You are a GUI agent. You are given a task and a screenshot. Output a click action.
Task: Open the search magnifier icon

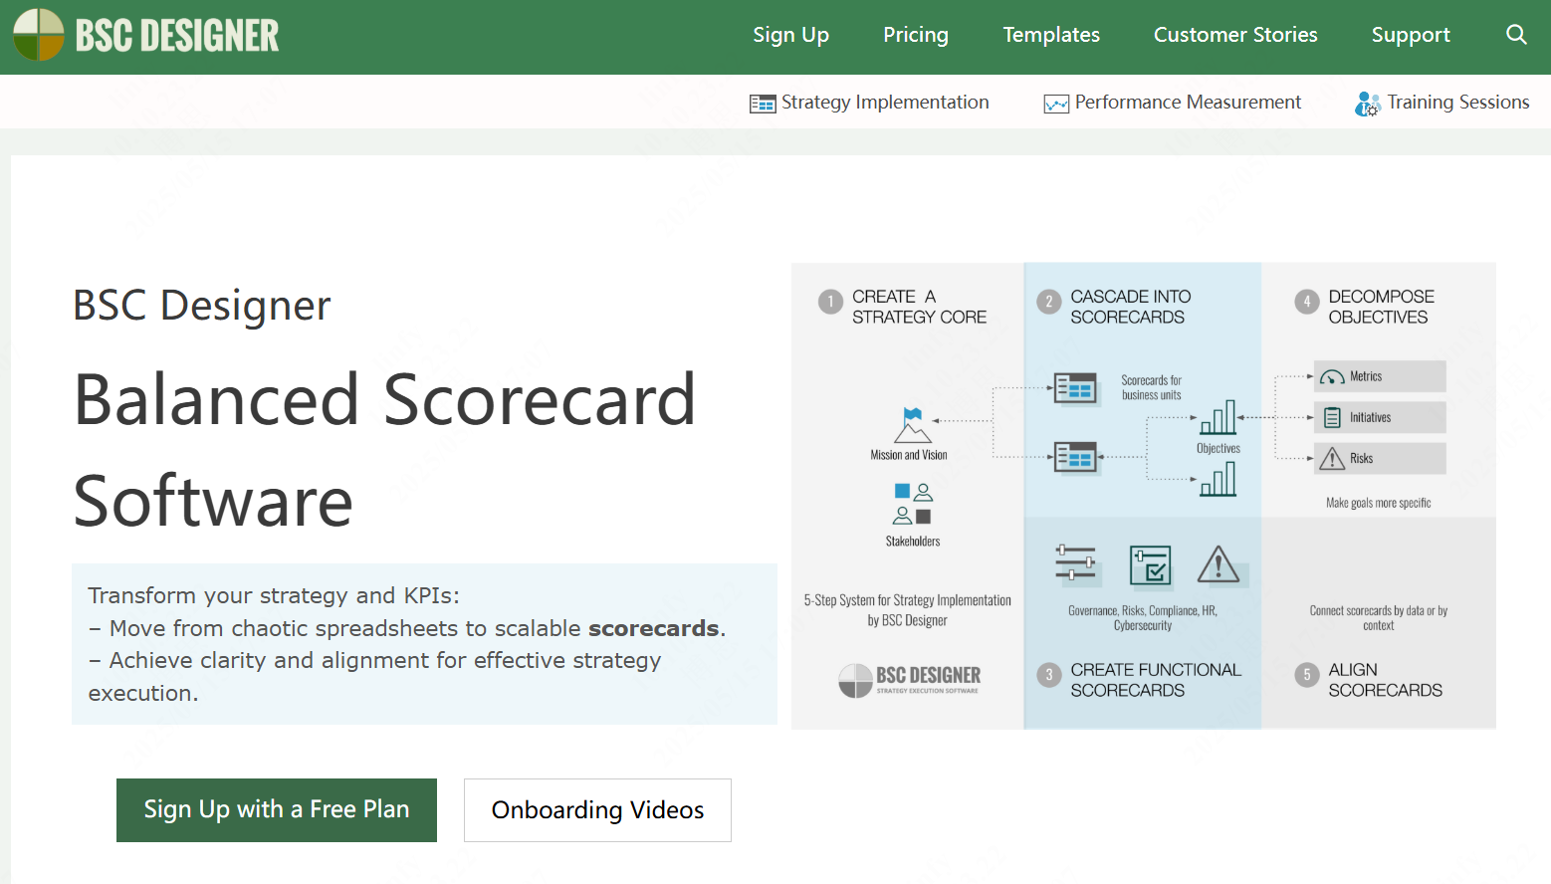(1516, 35)
